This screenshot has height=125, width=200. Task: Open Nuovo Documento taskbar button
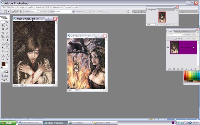[x=30, y=123]
